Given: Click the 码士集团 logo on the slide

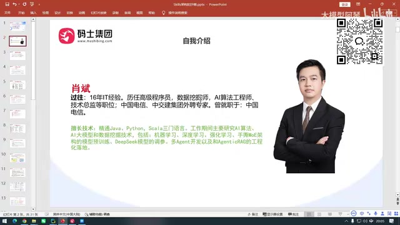Looking at the screenshot, I should tap(86, 36).
